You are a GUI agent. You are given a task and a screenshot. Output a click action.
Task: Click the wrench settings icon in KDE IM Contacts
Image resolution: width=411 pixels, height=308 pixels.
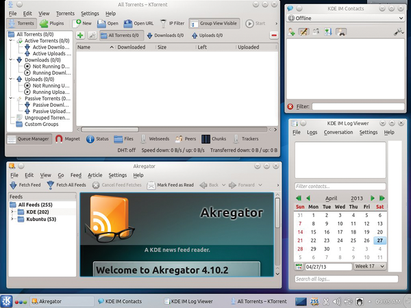coord(399,32)
